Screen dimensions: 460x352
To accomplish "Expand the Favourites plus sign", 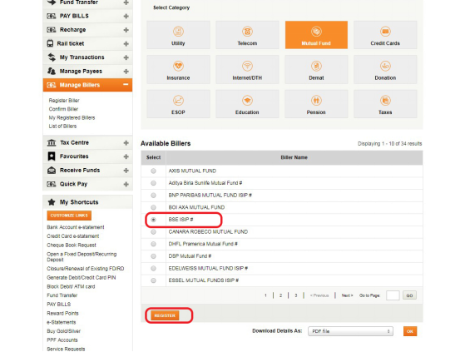I will (126, 156).
